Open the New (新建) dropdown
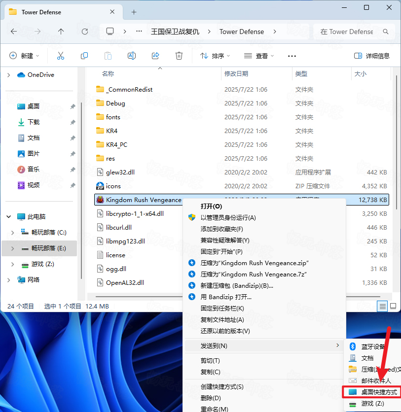 coord(24,56)
